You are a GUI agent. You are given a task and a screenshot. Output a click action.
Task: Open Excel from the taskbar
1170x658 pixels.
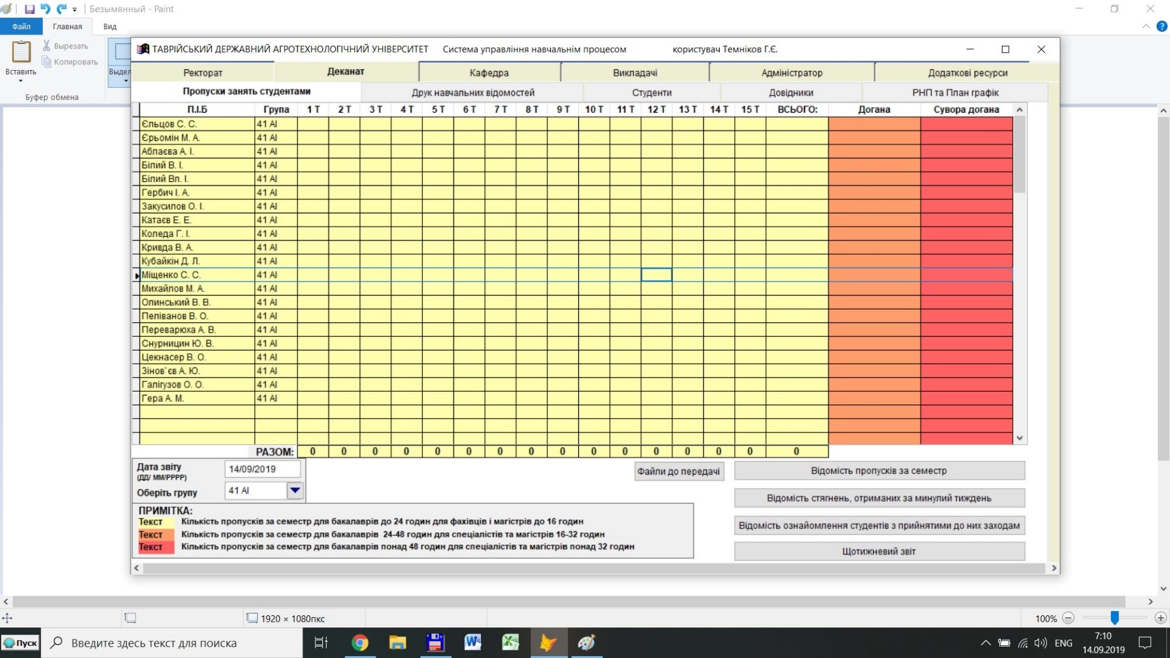510,643
